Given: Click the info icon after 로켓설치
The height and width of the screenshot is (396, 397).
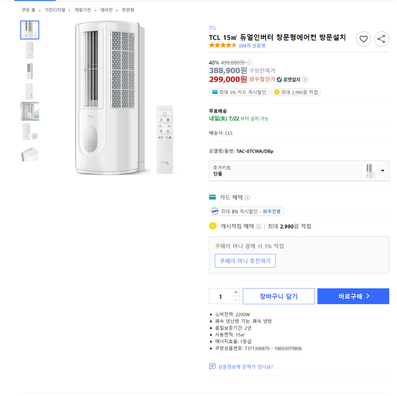Looking at the screenshot, I should coord(305,78).
